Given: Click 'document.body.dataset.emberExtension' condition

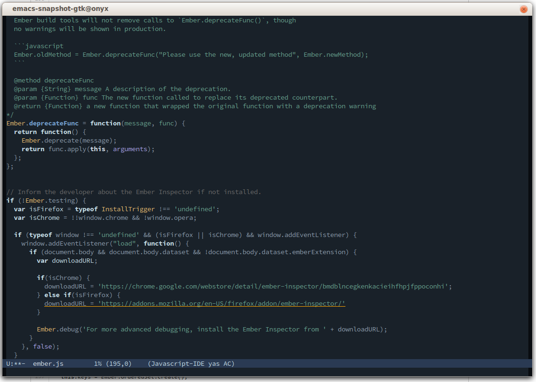Looking at the screenshot, I should pos(276,252).
